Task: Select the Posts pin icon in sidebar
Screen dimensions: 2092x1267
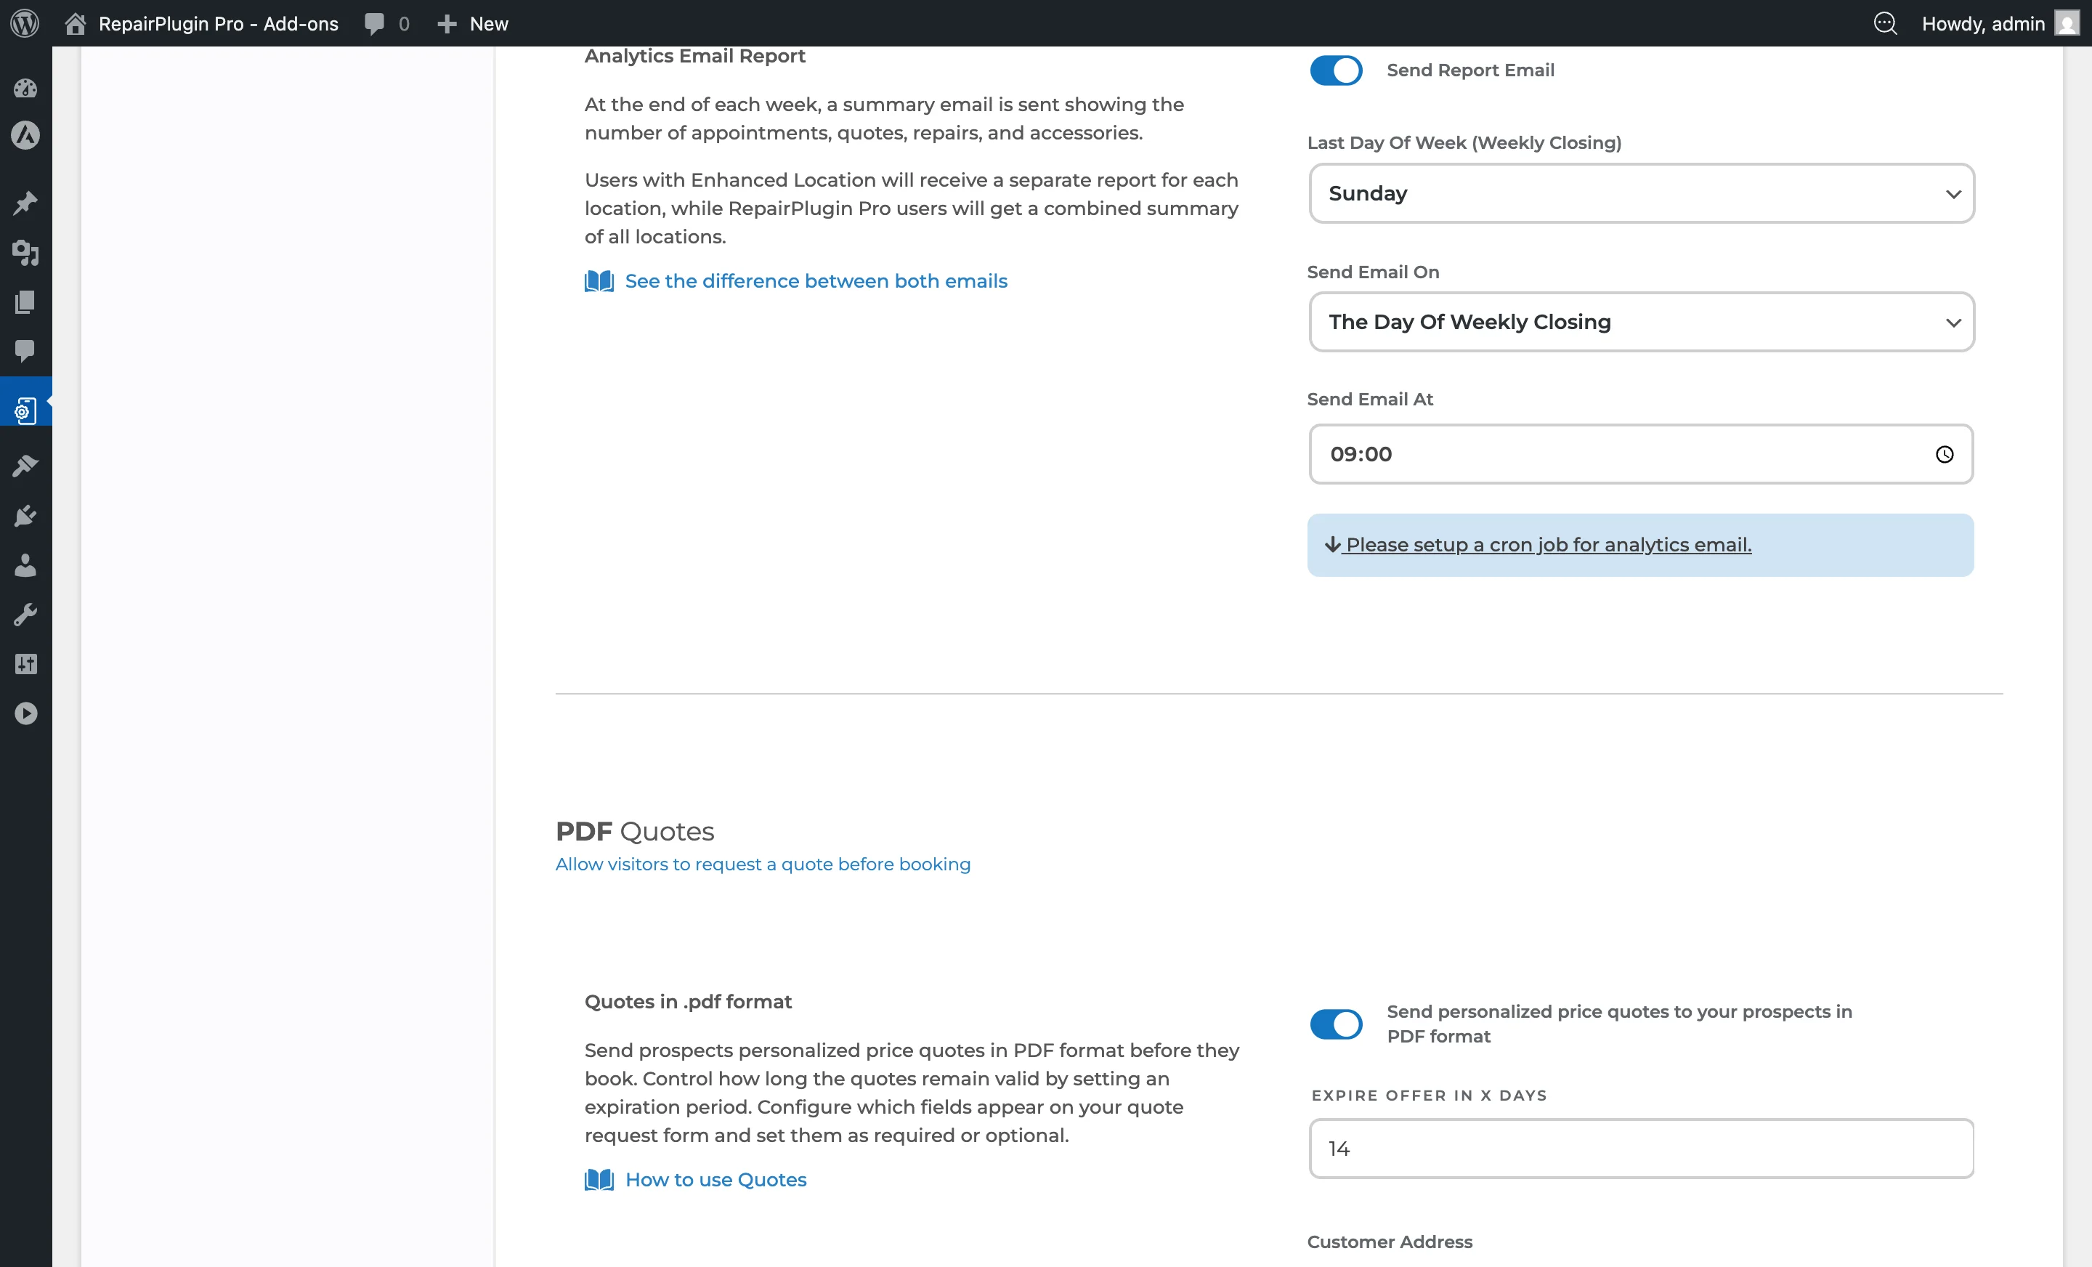Action: click(25, 202)
